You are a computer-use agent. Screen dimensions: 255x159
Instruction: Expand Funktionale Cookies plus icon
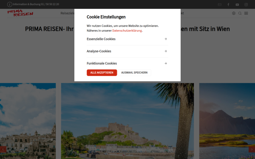tap(166, 63)
